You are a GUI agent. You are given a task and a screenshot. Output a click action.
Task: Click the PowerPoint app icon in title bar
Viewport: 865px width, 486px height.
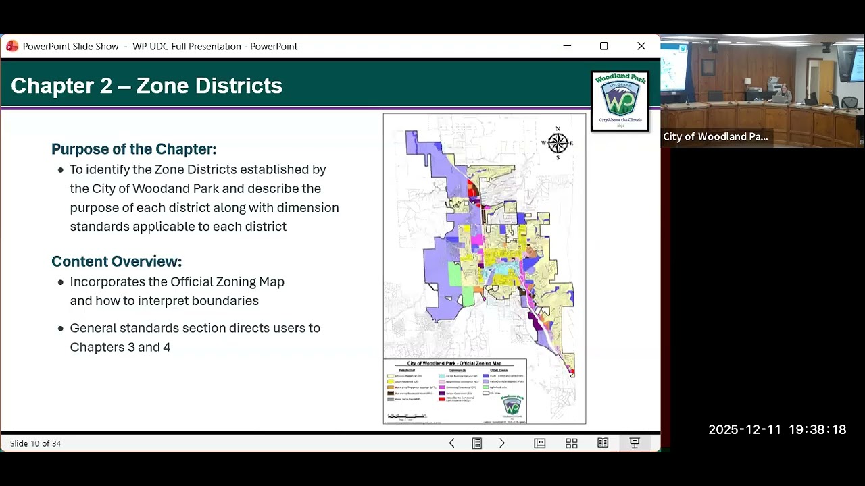coord(12,46)
